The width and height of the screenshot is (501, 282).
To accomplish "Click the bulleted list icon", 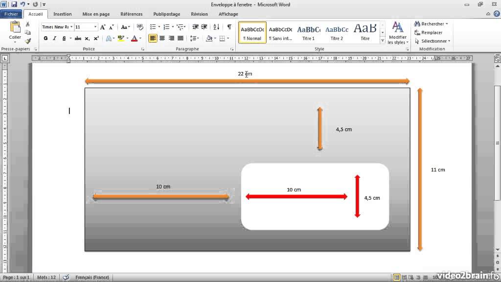I will [x=153, y=26].
